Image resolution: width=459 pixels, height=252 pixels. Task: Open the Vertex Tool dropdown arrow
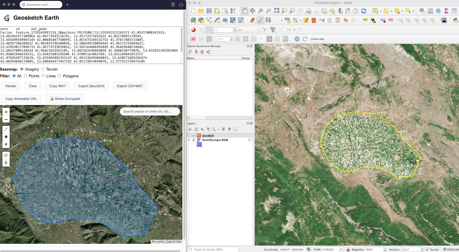coord(300,20)
